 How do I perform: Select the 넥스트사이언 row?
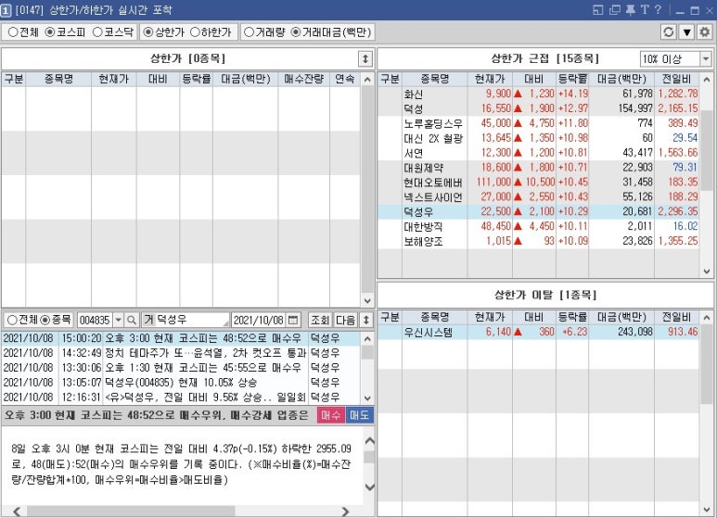pos(539,196)
